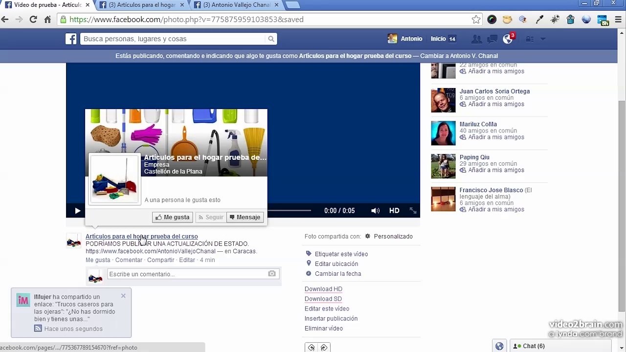This screenshot has height=352, width=626.
Task: Toggle HD video quality
Action: tap(394, 211)
